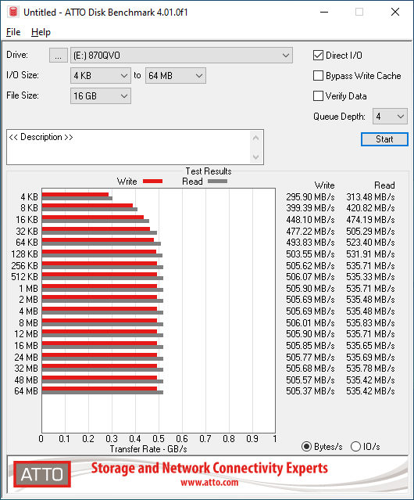Open the File Size dropdown (16 GB)
Image resolution: width=414 pixels, height=500 pixels.
coord(101,96)
